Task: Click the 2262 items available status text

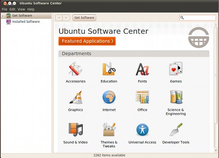Action: (x=109, y=155)
